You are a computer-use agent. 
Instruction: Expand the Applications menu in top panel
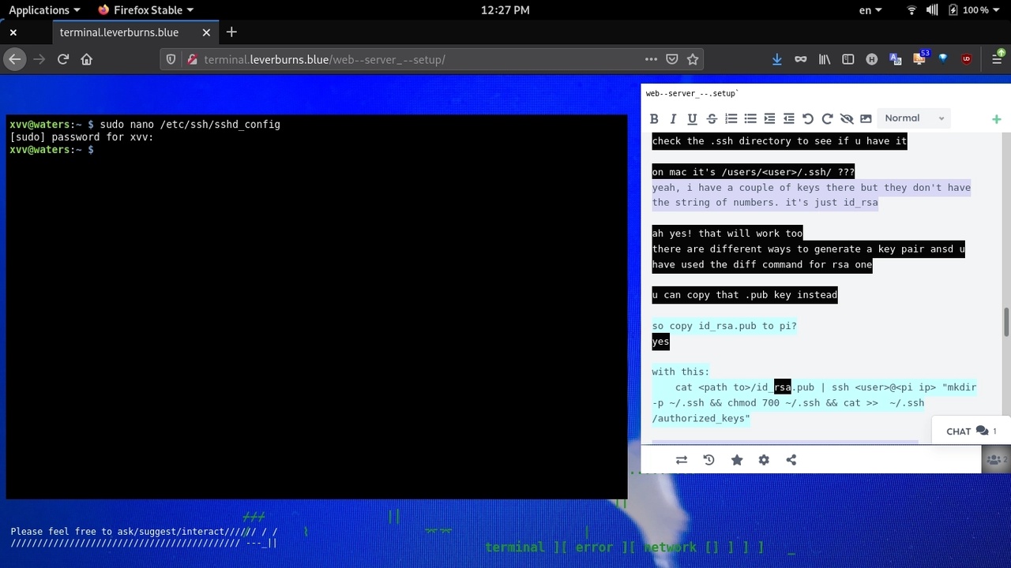44,10
